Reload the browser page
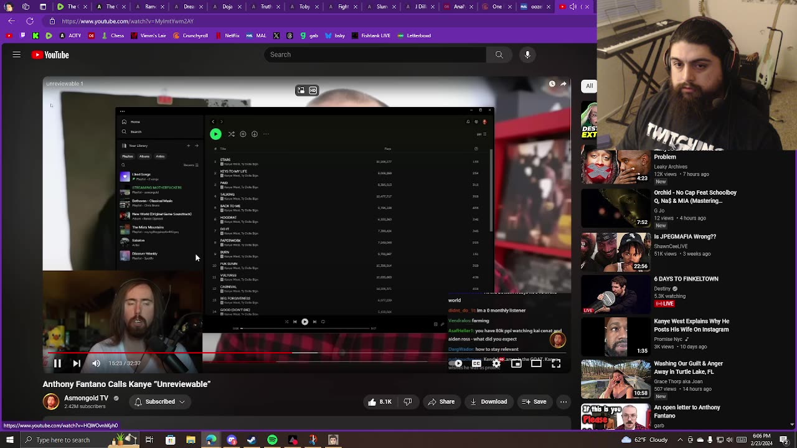Image resolution: width=797 pixels, height=448 pixels. tap(30, 21)
